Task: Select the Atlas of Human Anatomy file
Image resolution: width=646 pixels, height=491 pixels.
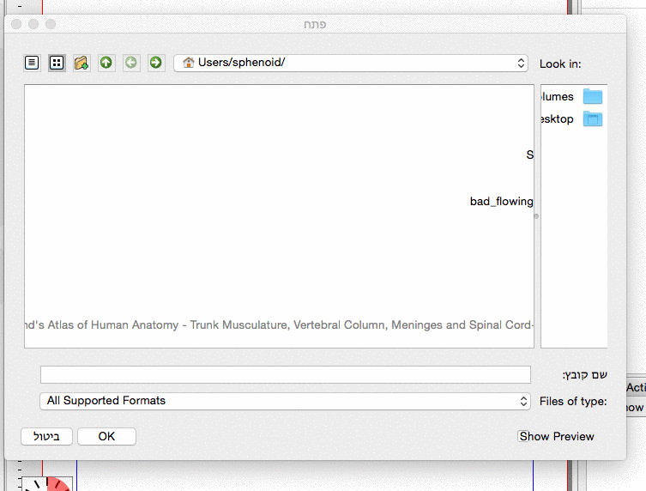Action: (279, 325)
